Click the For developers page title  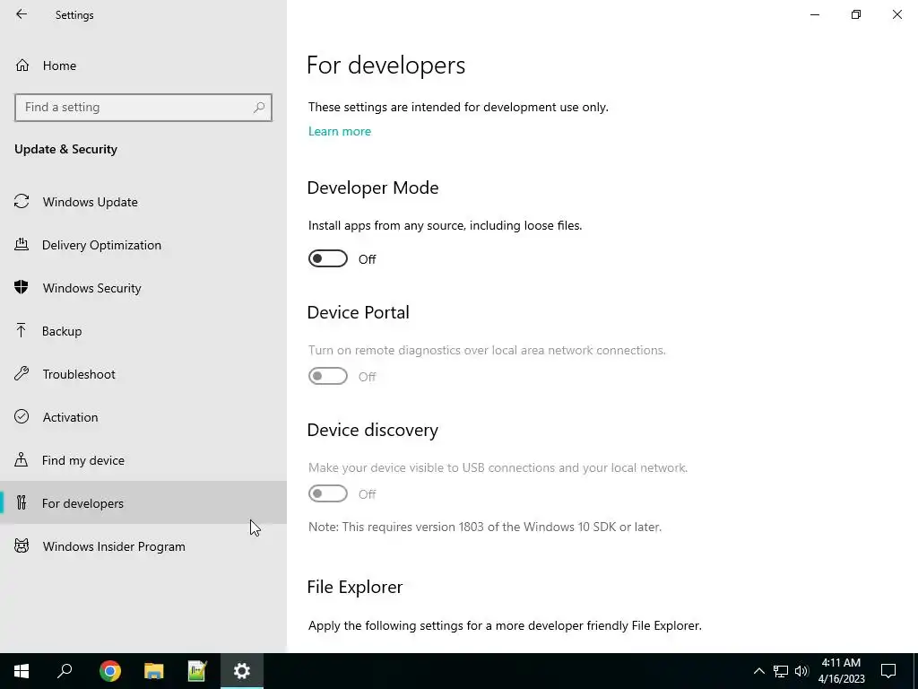[x=385, y=65]
